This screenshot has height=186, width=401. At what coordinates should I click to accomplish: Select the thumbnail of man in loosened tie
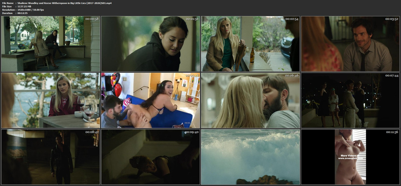351,44
